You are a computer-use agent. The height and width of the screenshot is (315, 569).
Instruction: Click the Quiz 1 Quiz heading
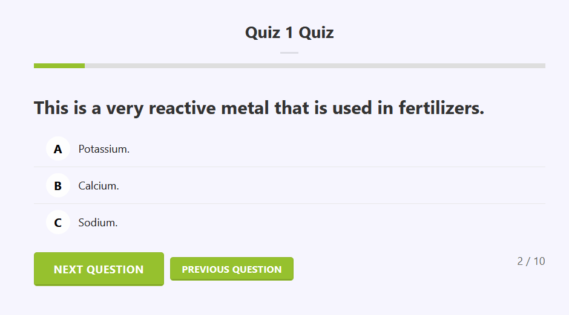(x=289, y=33)
